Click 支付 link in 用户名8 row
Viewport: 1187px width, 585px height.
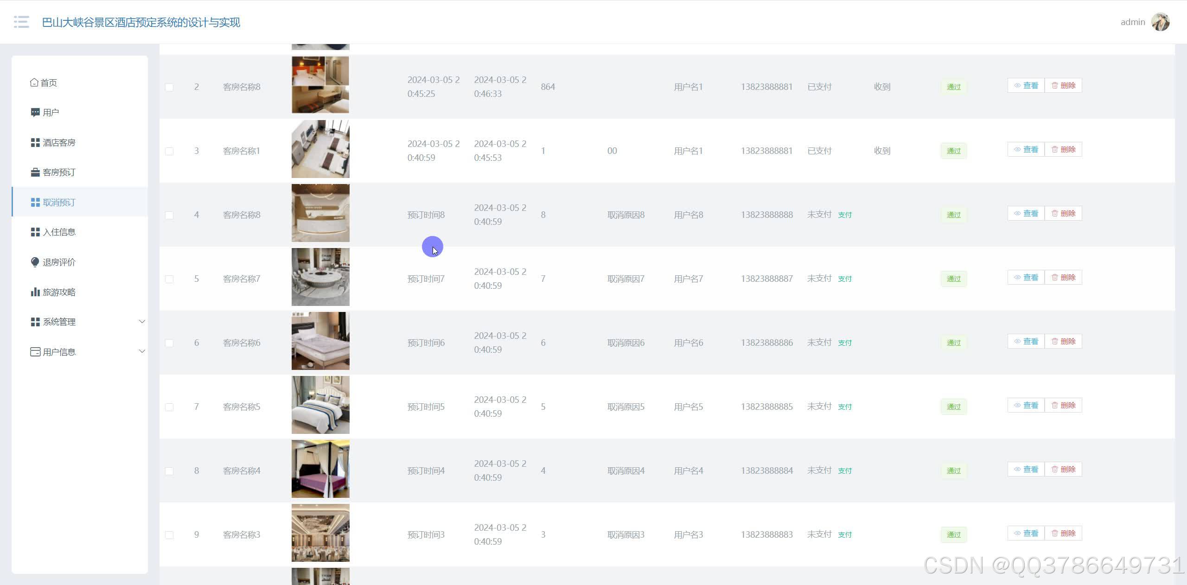coord(845,215)
